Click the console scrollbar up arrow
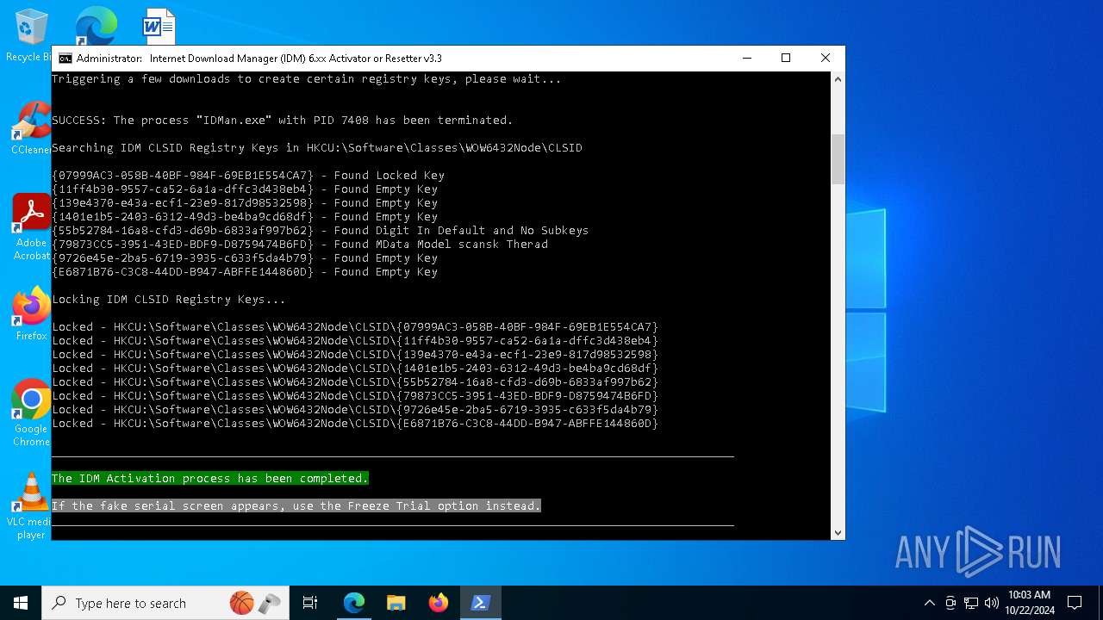 838,79
